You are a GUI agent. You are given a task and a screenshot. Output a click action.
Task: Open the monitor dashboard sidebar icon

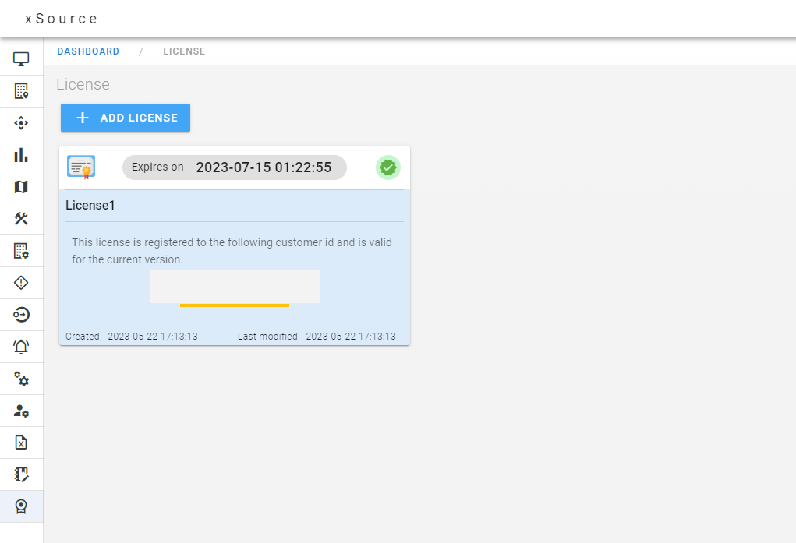pos(21,59)
